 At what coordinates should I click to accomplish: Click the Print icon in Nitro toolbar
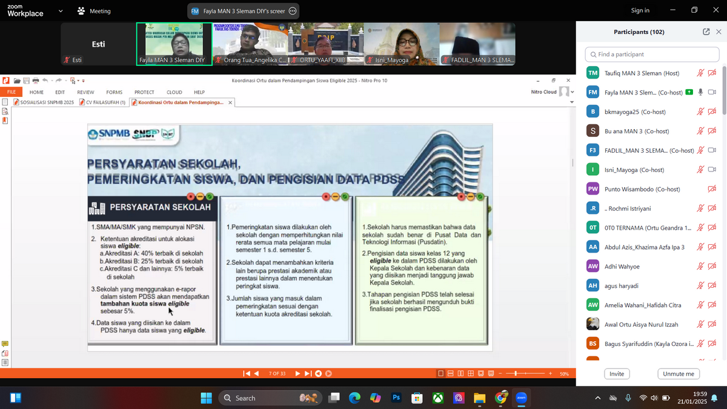pos(36,80)
